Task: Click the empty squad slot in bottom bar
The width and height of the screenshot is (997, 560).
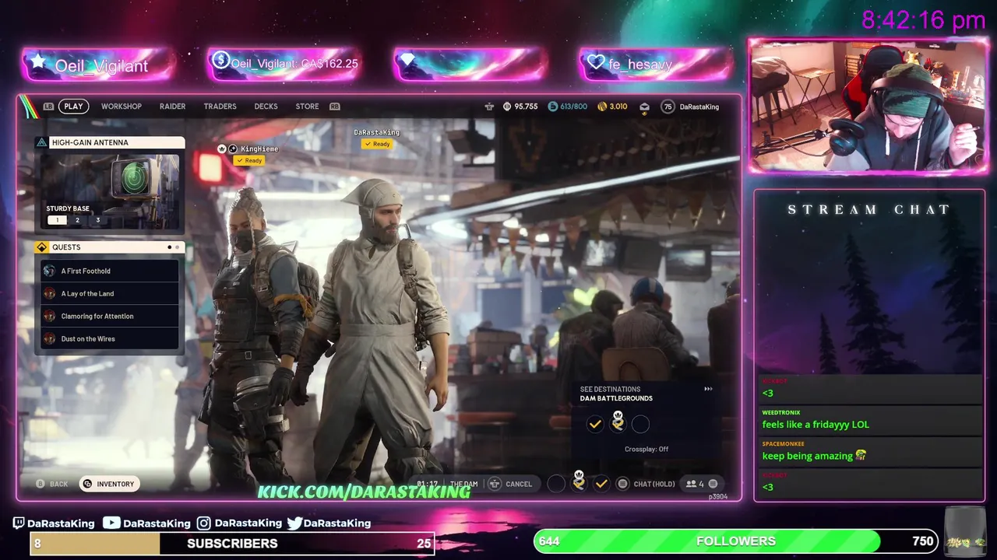Action: tap(556, 484)
